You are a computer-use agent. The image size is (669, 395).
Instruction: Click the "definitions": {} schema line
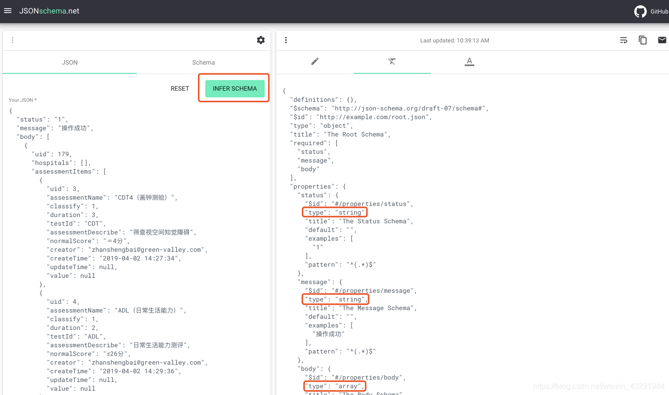tap(323, 100)
